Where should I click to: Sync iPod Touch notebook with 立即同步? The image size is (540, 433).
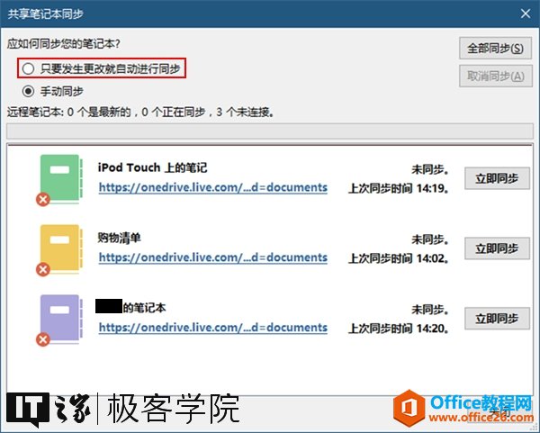[497, 178]
